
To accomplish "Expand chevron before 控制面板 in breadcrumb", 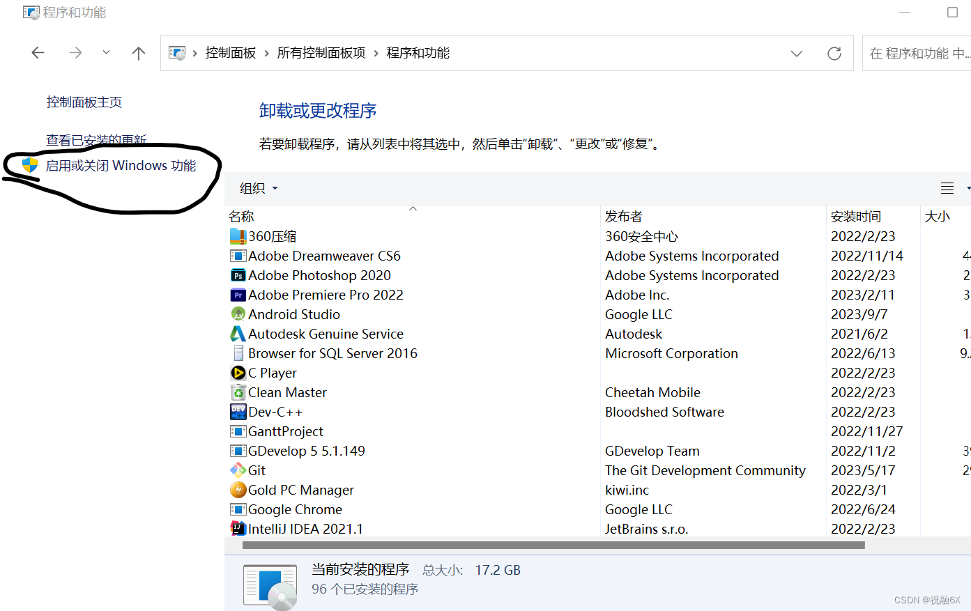I will click(195, 54).
